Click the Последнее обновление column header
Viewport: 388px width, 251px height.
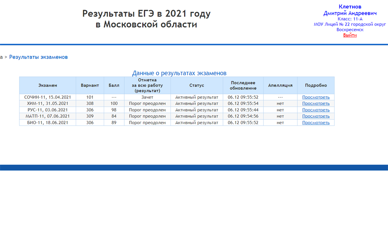(x=243, y=85)
